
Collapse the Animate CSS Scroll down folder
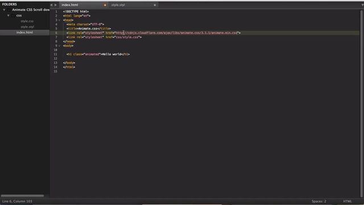(4, 10)
